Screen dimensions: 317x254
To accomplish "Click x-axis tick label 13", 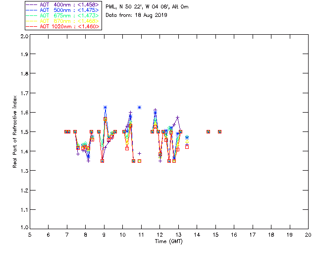I will click(x=178, y=235).
